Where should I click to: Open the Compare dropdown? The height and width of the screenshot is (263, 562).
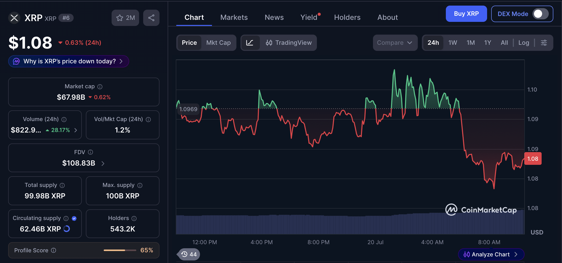click(395, 43)
